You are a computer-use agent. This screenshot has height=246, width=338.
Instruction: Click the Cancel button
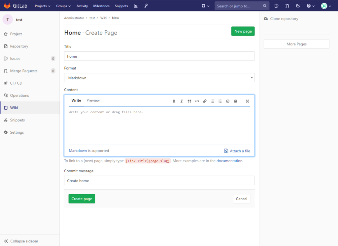coord(241,199)
